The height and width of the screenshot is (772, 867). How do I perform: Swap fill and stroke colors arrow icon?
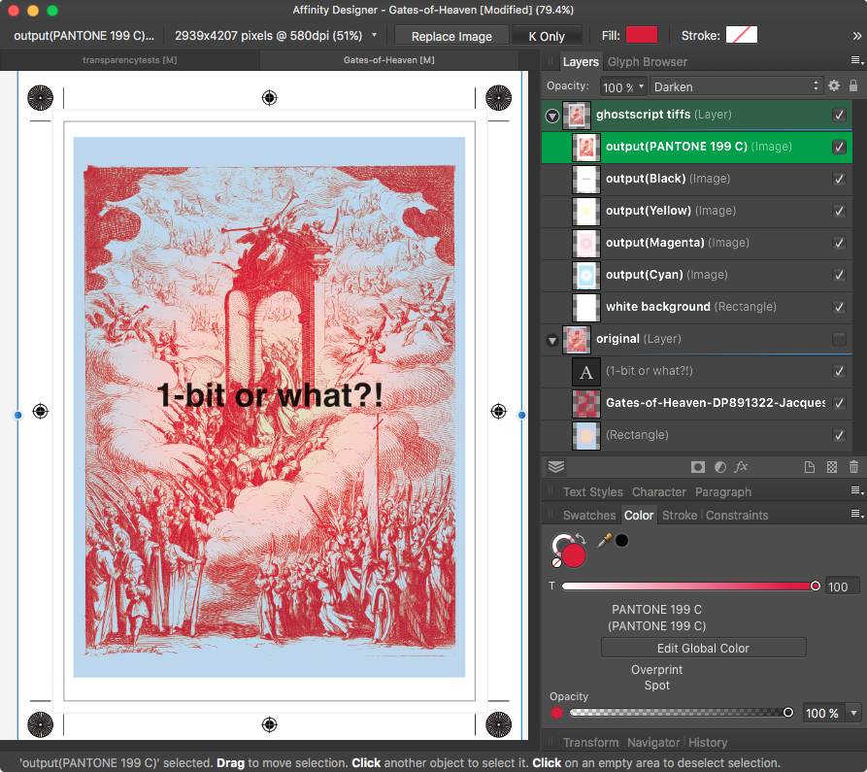[x=581, y=538]
